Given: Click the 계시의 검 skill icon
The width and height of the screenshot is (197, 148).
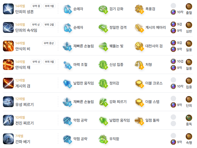Looking at the screenshot, I should coord(8,83).
